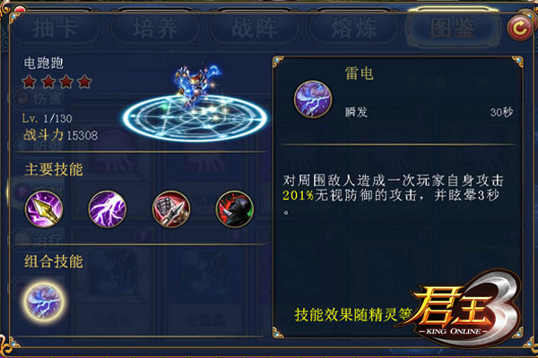
Task: Tap the glowing combo skill storm icon
Action: point(44,302)
